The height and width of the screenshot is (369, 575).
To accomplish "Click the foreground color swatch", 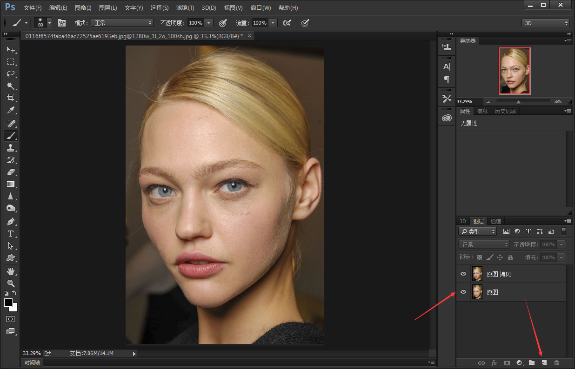I will point(8,303).
